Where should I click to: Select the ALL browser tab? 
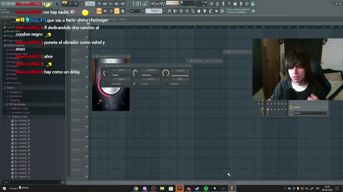coord(5,22)
